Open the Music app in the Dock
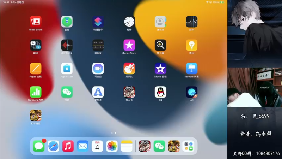 click(x=68, y=146)
